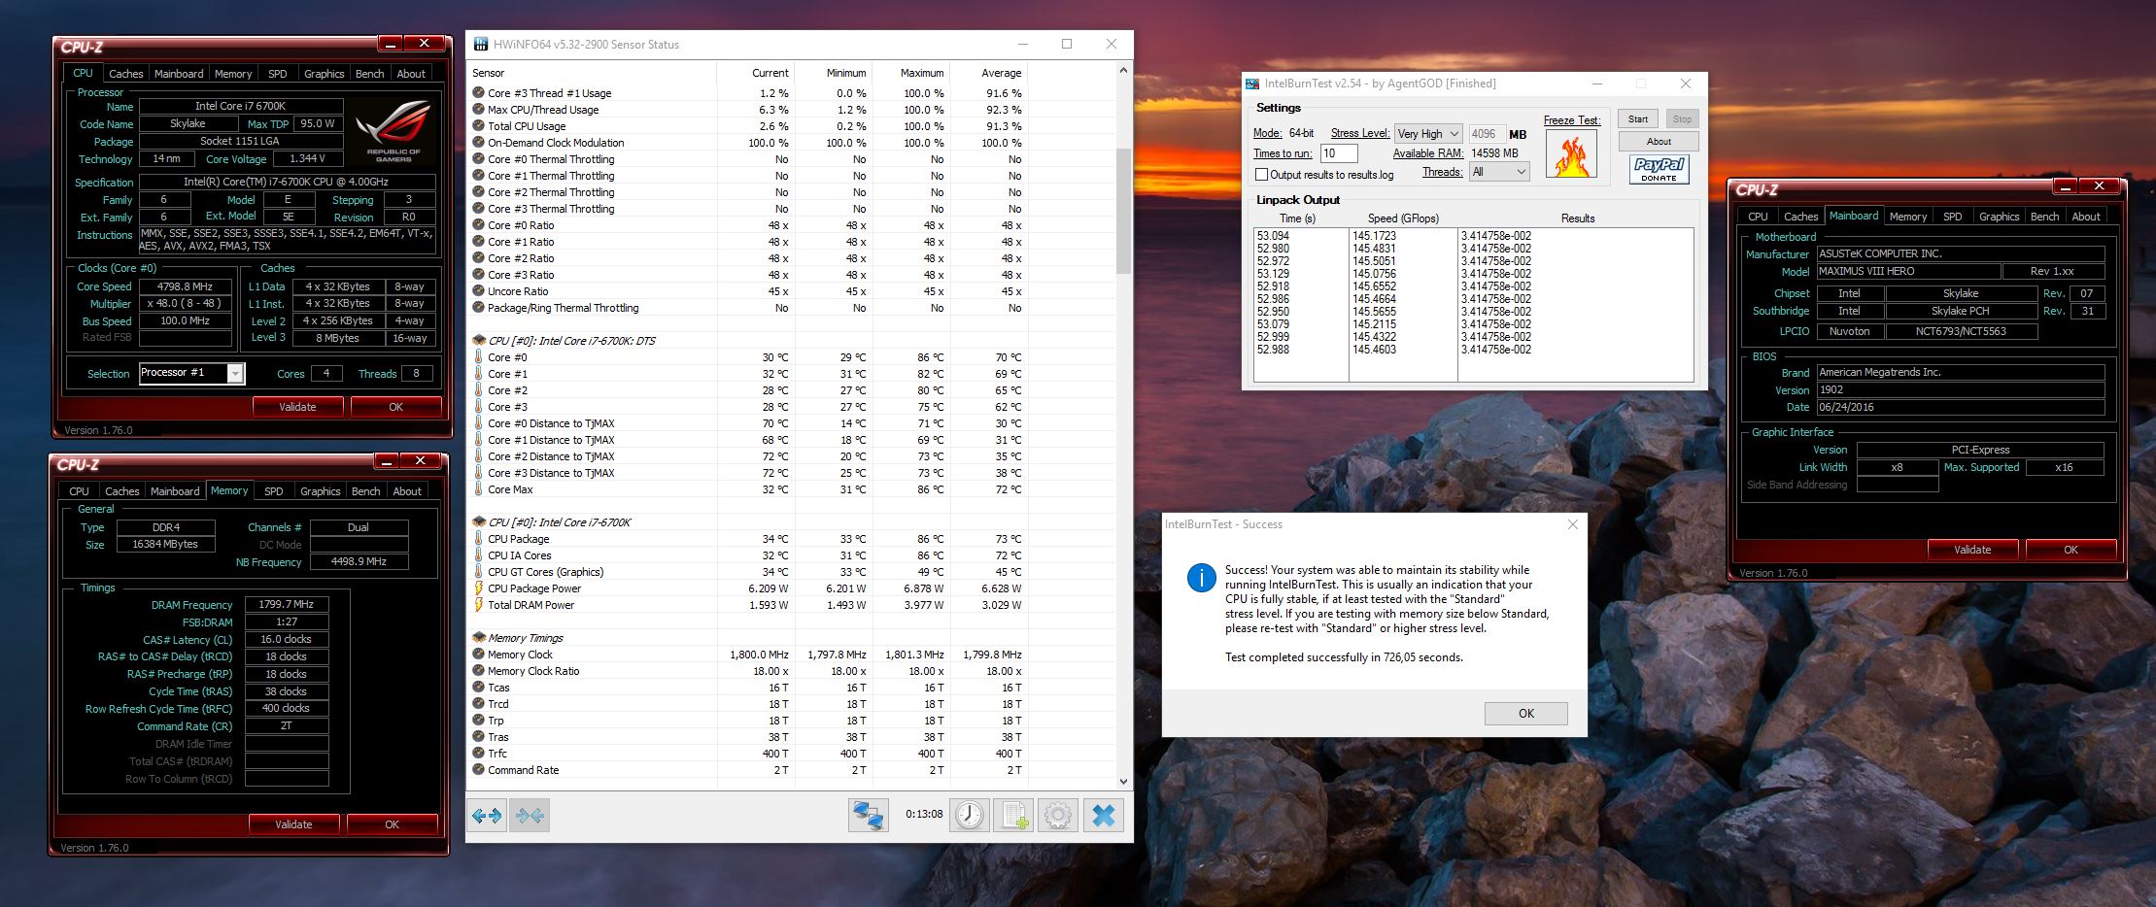The width and height of the screenshot is (2156, 907).
Task: Click the HWiNFO64 title bar app icon
Action: click(481, 44)
